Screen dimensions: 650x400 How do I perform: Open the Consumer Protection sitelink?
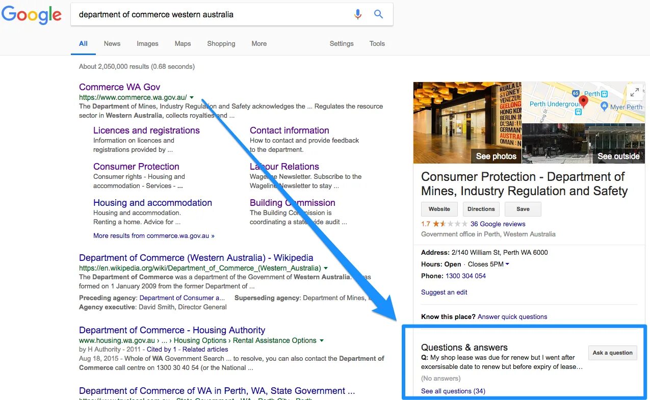136,167
